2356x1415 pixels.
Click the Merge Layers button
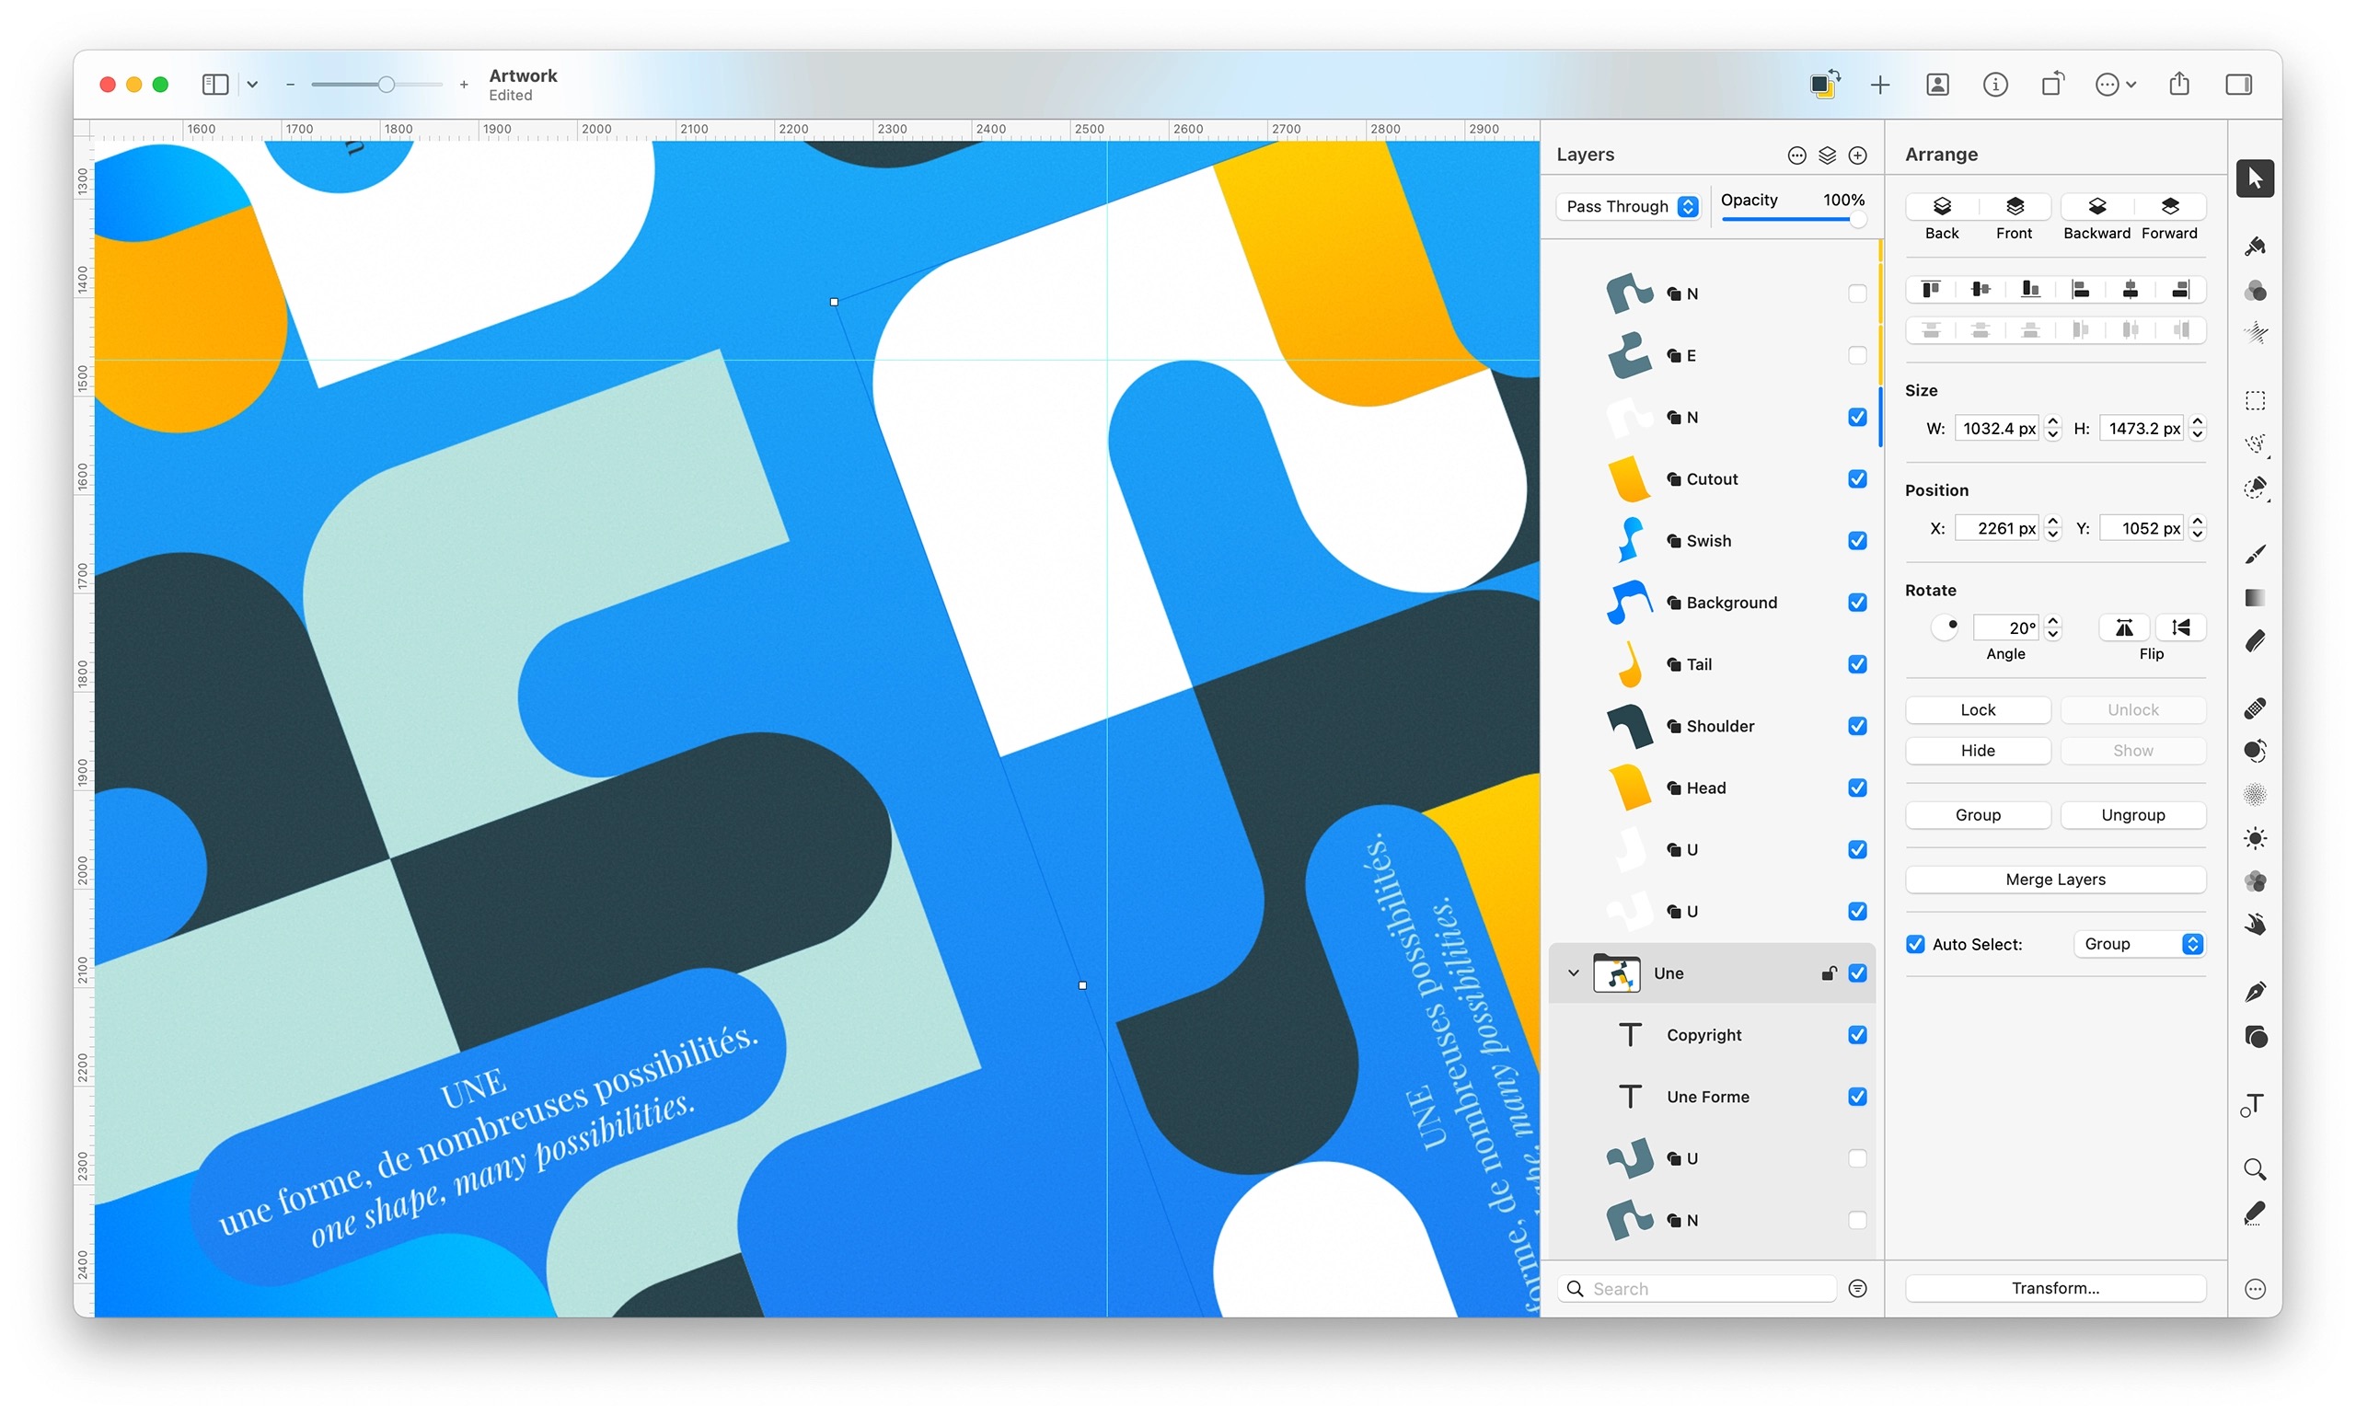[x=2055, y=879]
